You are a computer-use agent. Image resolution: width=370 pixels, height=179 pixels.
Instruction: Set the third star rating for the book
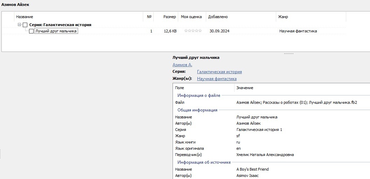click(x=193, y=31)
